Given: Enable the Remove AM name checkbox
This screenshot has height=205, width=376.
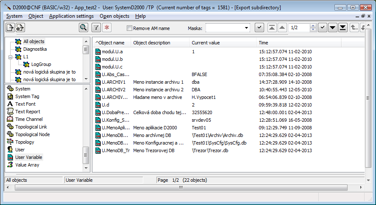Looking at the screenshot, I should (130, 28).
